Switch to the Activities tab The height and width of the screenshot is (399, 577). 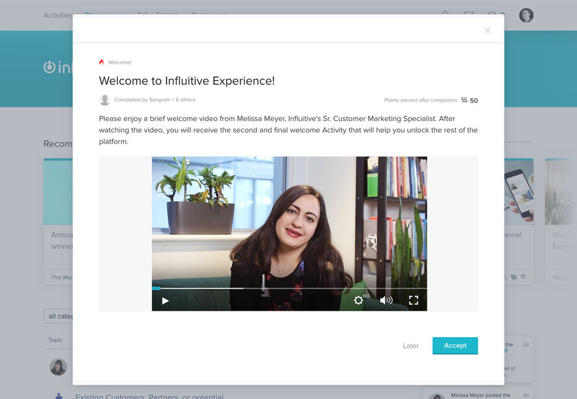(58, 15)
